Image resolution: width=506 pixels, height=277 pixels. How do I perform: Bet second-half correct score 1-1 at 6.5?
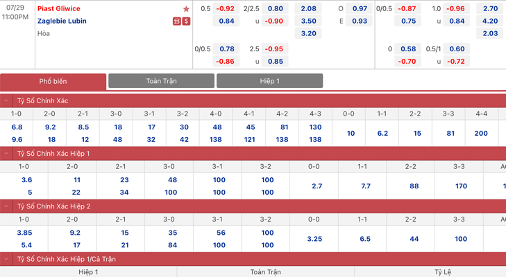click(365, 239)
